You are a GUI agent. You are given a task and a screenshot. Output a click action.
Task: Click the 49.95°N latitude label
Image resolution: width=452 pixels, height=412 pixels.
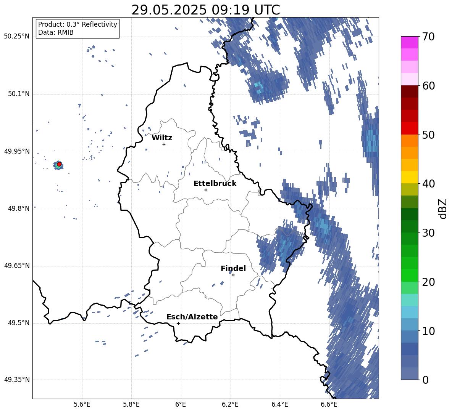click(17, 151)
